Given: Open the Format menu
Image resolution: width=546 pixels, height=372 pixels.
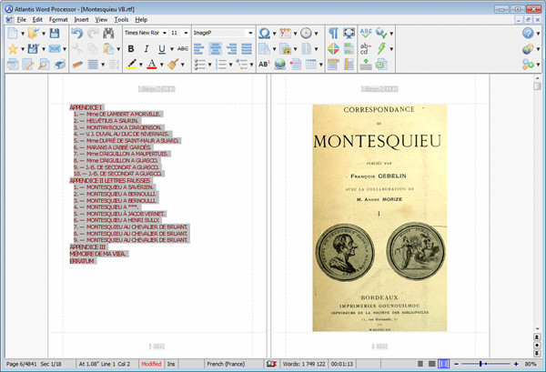Looking at the screenshot, I should click(58, 19).
